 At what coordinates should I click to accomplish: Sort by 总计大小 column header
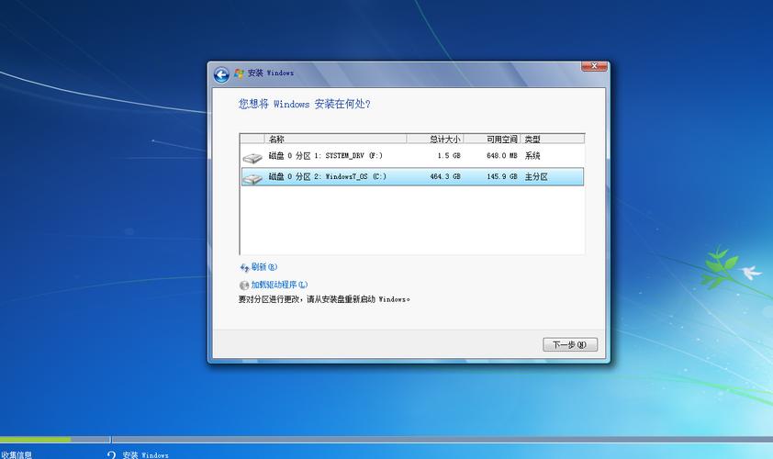(435, 139)
